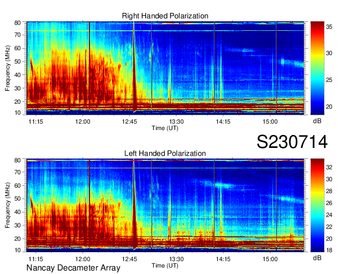Click the bottom plot 'Frequency (MHz)' axis label

point(7,205)
